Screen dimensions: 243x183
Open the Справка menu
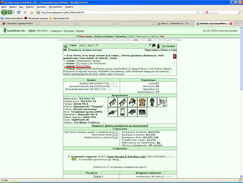pos(69,7)
